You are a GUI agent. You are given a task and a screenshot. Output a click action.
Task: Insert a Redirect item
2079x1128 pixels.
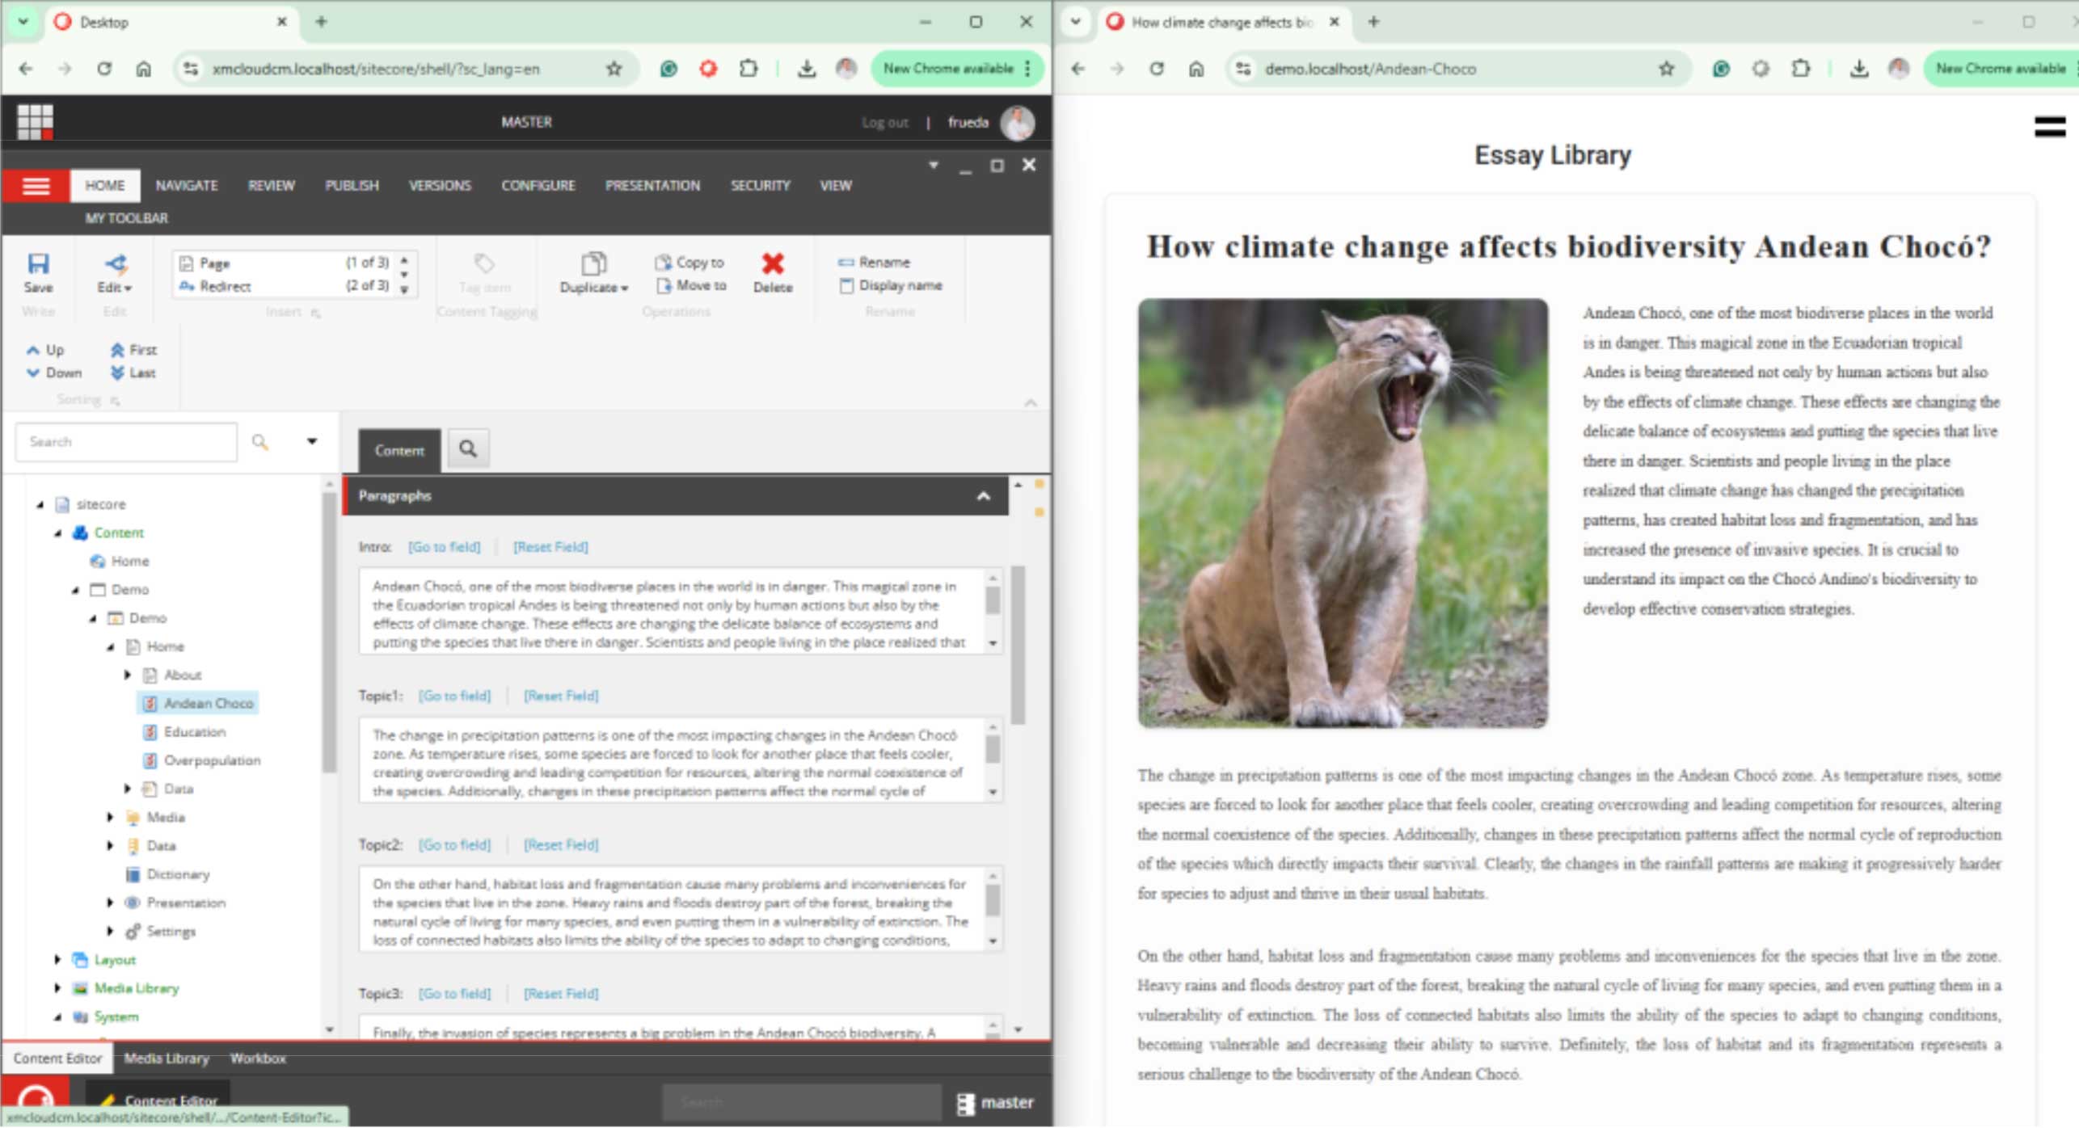coord(285,286)
